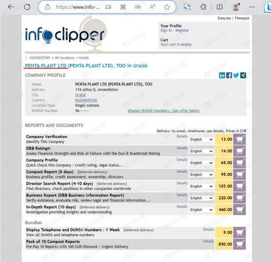Open language dropdown for Business Report
This screenshot has height=262, width=271.
tap(201, 198)
